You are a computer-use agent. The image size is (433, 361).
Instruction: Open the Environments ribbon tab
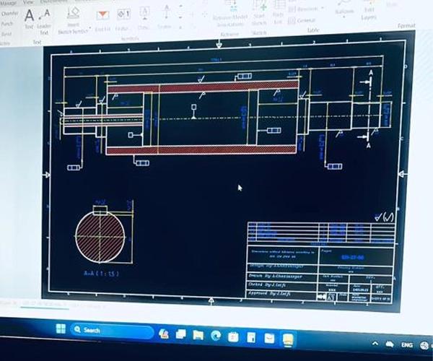(53, 1)
